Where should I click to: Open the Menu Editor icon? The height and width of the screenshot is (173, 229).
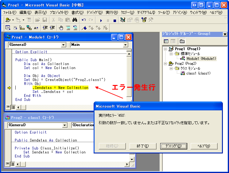point(29,20)
